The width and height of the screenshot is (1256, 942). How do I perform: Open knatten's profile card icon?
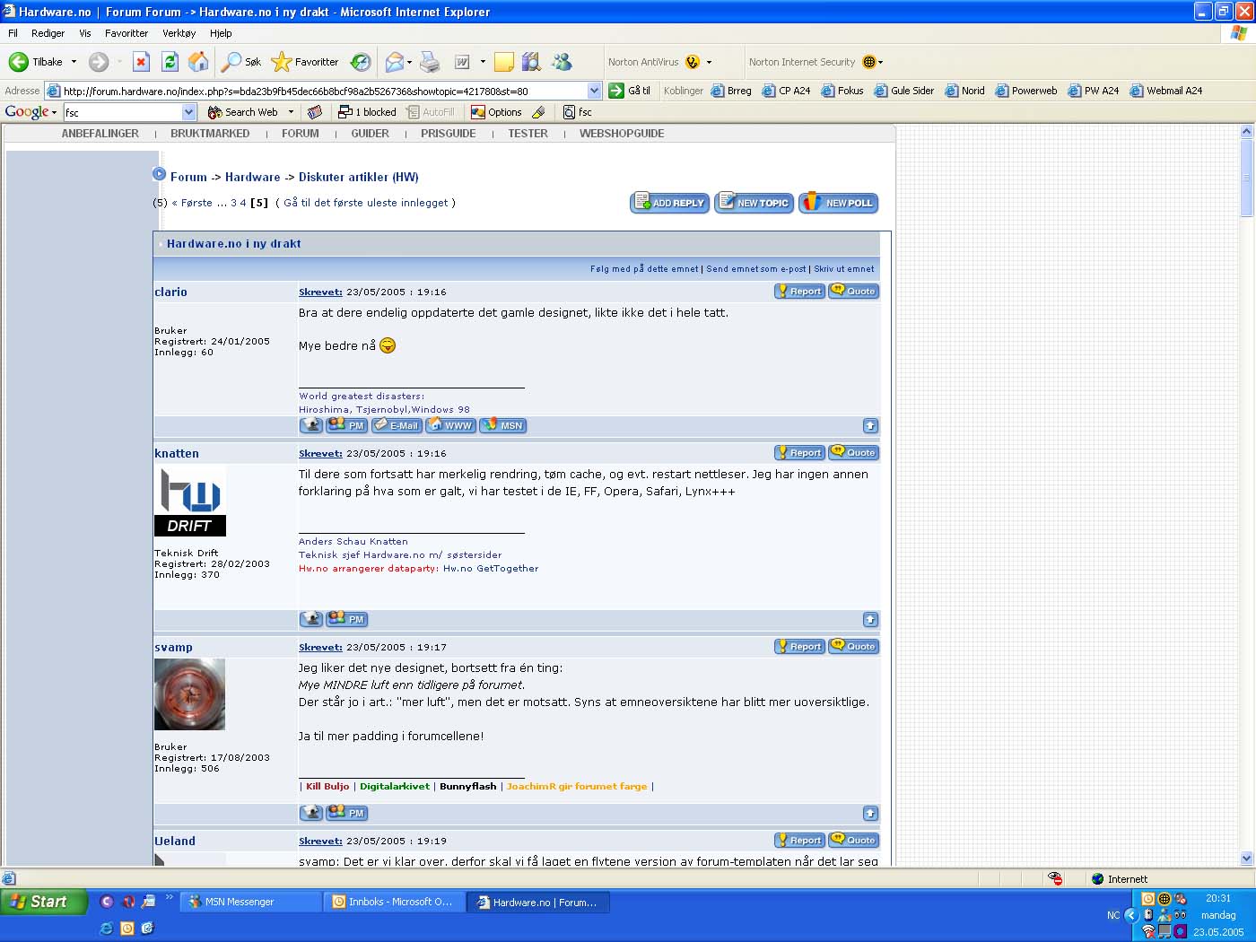311,619
